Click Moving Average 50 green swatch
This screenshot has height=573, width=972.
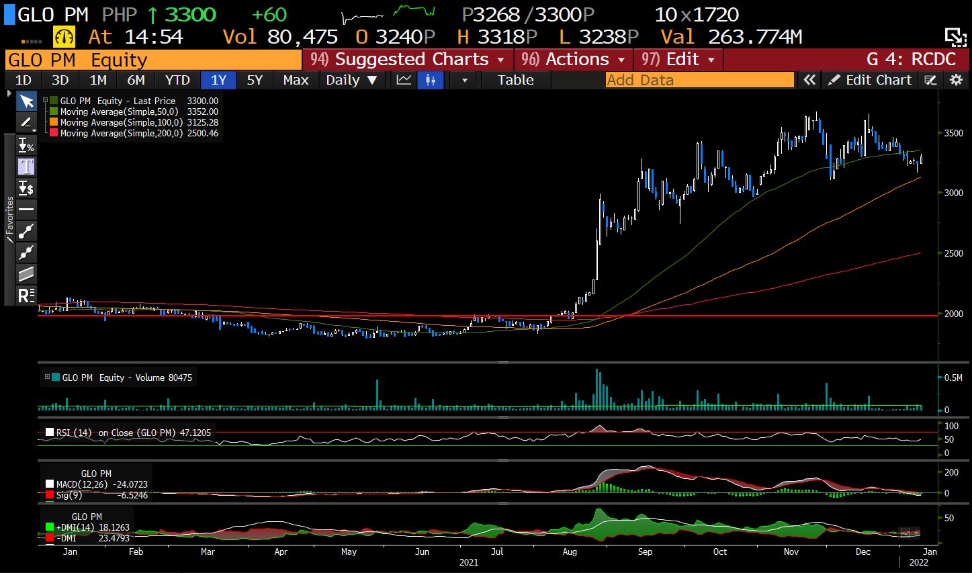pos(54,112)
